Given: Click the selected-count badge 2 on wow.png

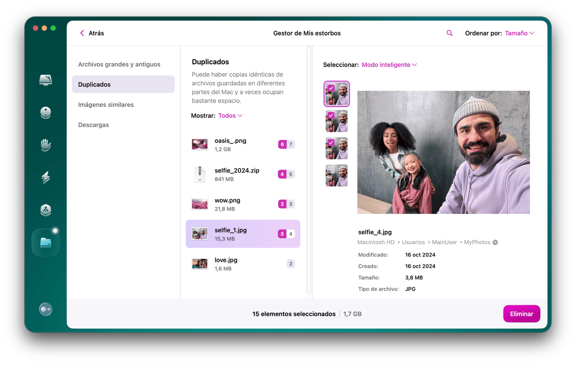Looking at the screenshot, I should pyautogui.click(x=282, y=204).
